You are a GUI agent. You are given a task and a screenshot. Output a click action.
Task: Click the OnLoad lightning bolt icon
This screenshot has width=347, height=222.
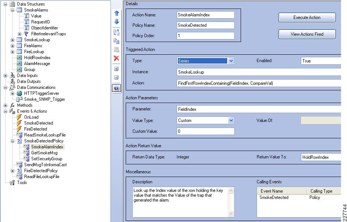(19, 117)
